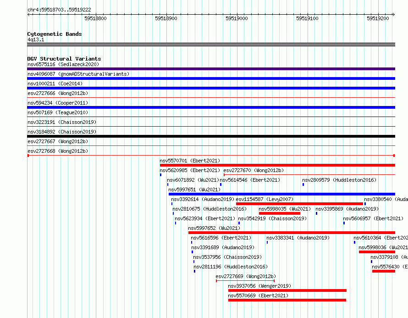Image resolution: width=408 pixels, height=318 pixels.
Task: Click the esv2727666 (Wong2012b) label
Action: [x=58, y=93]
